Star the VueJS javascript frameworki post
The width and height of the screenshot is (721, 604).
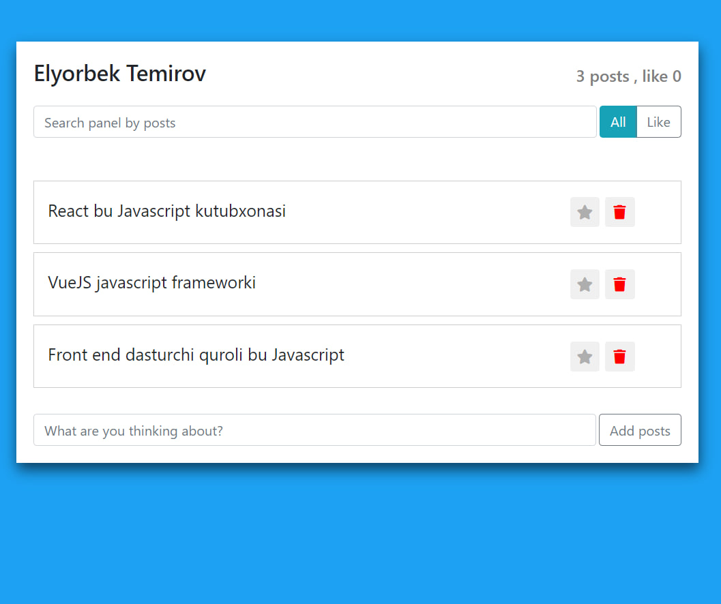585,284
